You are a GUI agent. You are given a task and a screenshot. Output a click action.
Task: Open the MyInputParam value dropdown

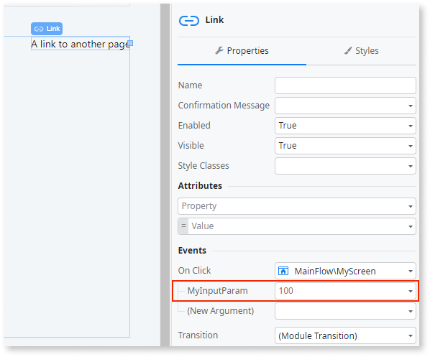pos(345,291)
